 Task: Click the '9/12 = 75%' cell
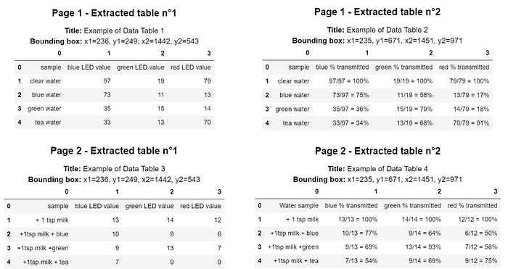tap(480, 260)
